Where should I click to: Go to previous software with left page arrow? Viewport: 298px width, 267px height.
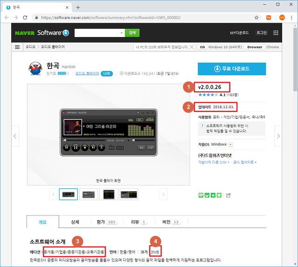(15, 136)
